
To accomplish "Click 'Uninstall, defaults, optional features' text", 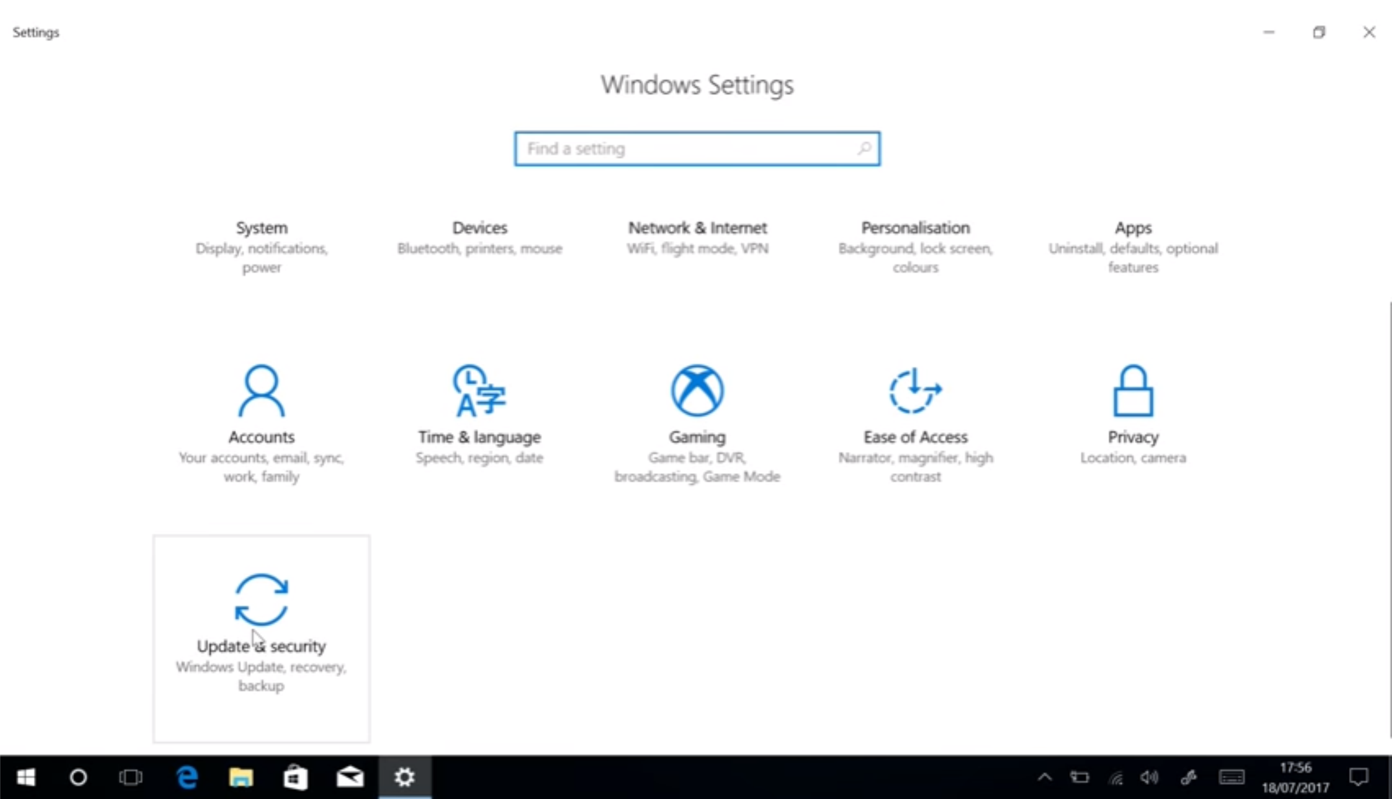I will pyautogui.click(x=1133, y=258).
